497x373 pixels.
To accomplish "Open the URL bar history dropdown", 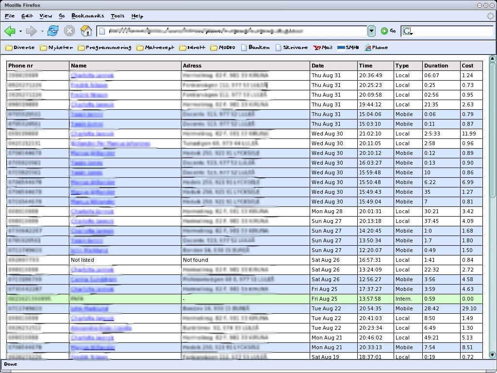I will pos(371,31).
